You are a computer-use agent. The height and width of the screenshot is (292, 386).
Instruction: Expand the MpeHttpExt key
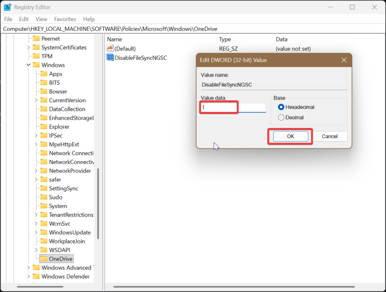pyautogui.click(x=36, y=144)
